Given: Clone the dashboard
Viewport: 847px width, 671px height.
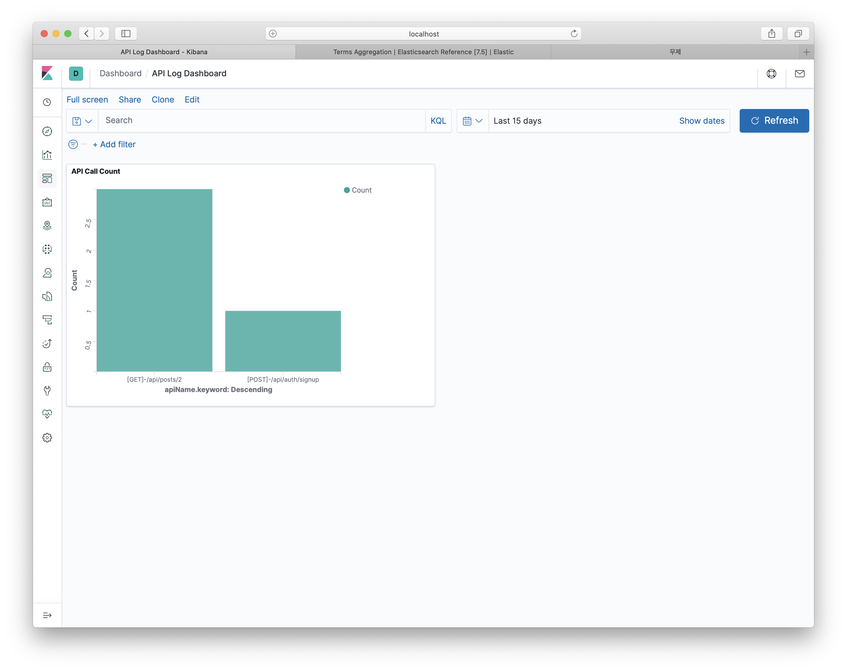Looking at the screenshot, I should pos(162,100).
